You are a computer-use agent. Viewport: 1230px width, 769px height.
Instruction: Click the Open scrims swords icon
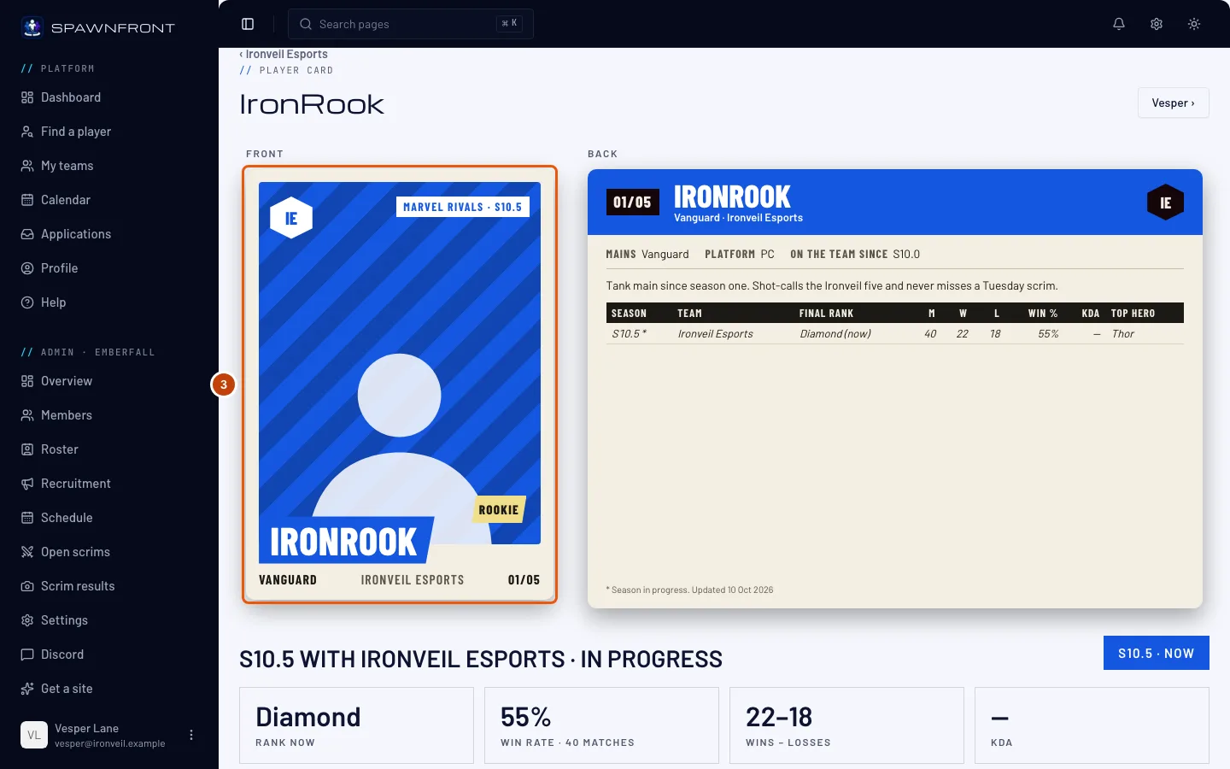[x=27, y=552]
